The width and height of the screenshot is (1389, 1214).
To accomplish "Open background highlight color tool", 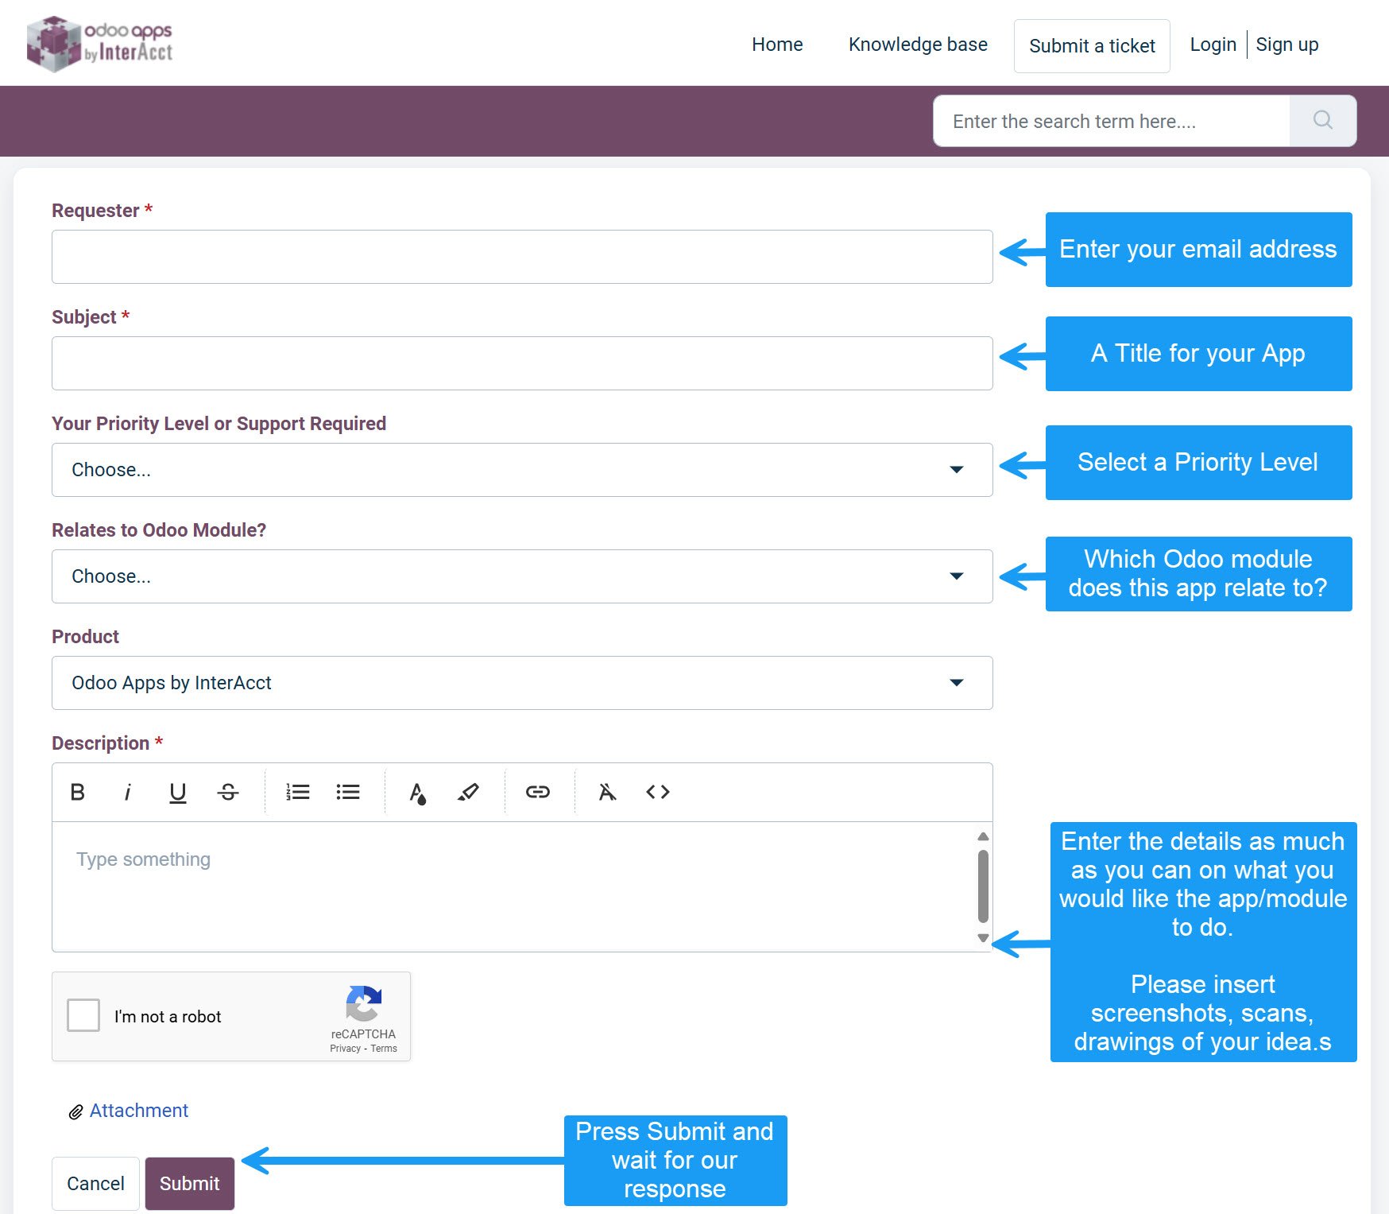I will pyautogui.click(x=469, y=792).
